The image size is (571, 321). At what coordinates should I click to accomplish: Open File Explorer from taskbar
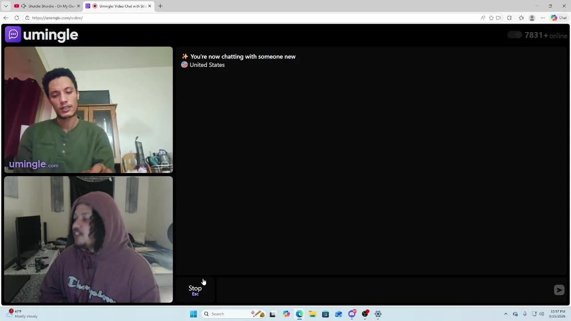point(312,314)
